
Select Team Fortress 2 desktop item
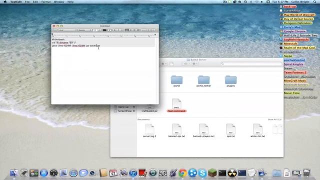point(295,72)
